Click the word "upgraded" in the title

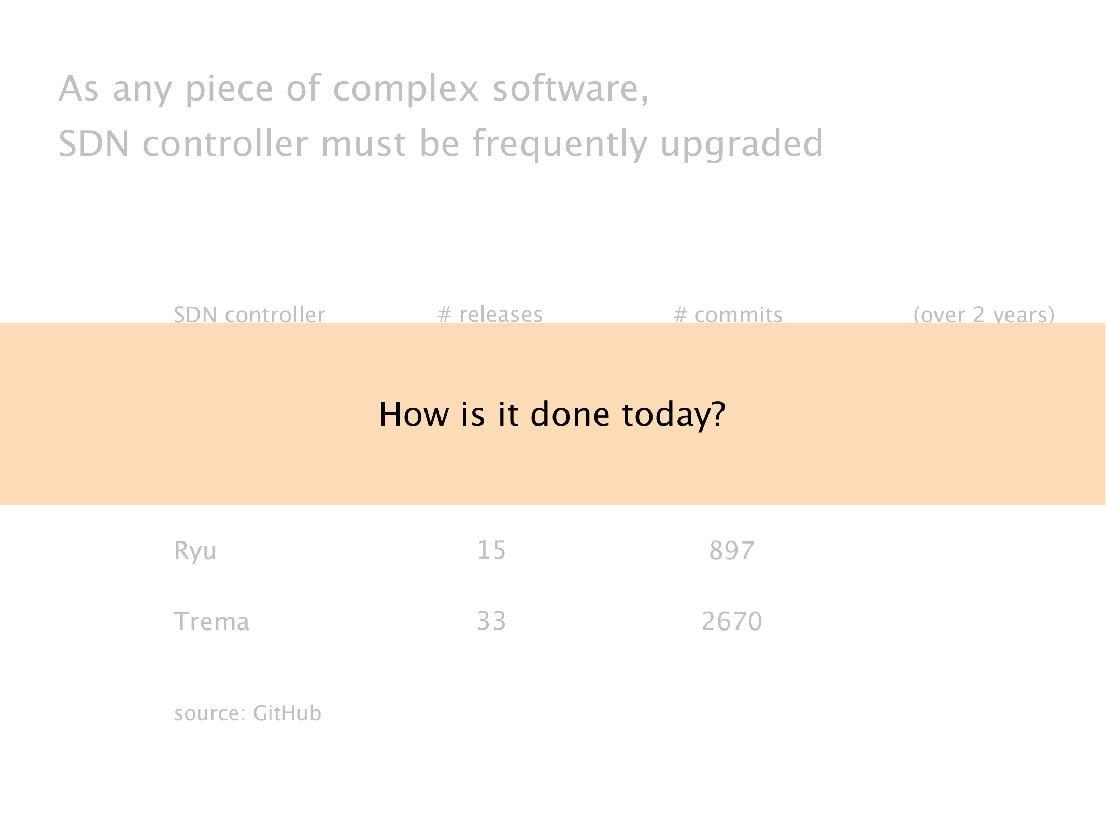coord(742,144)
